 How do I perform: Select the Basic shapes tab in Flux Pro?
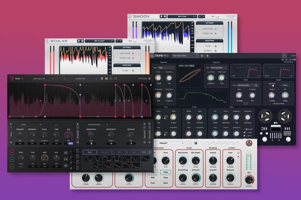click(90, 152)
